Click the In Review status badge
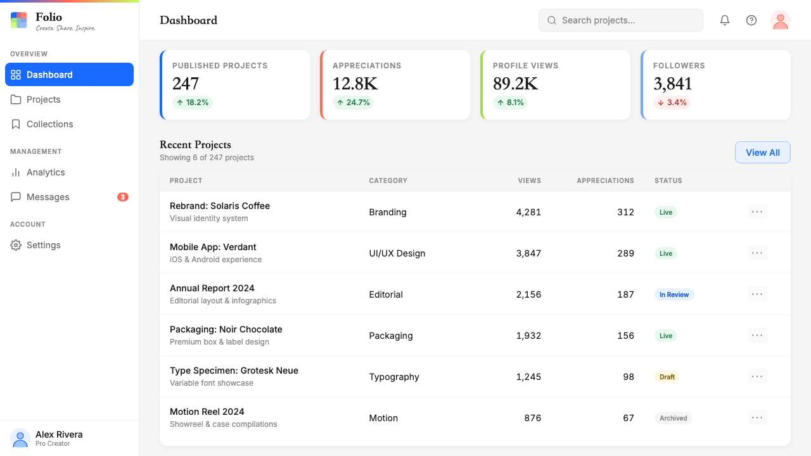811x456 pixels. point(674,294)
